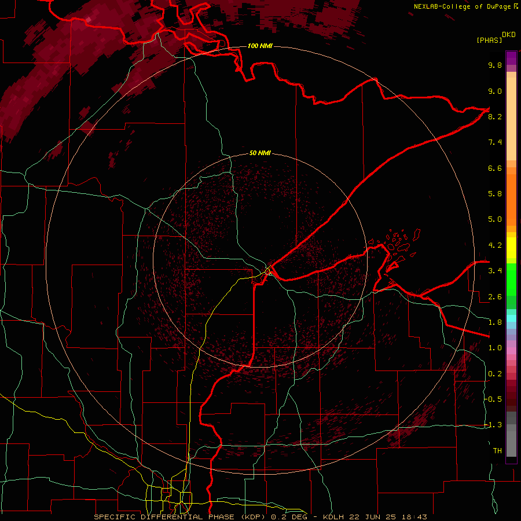Pick the bright green segment of the color bar
This screenshot has height=521, width=521.
click(x=511, y=279)
